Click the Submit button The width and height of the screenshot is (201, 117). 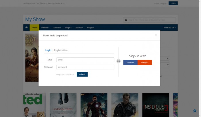(82, 74)
